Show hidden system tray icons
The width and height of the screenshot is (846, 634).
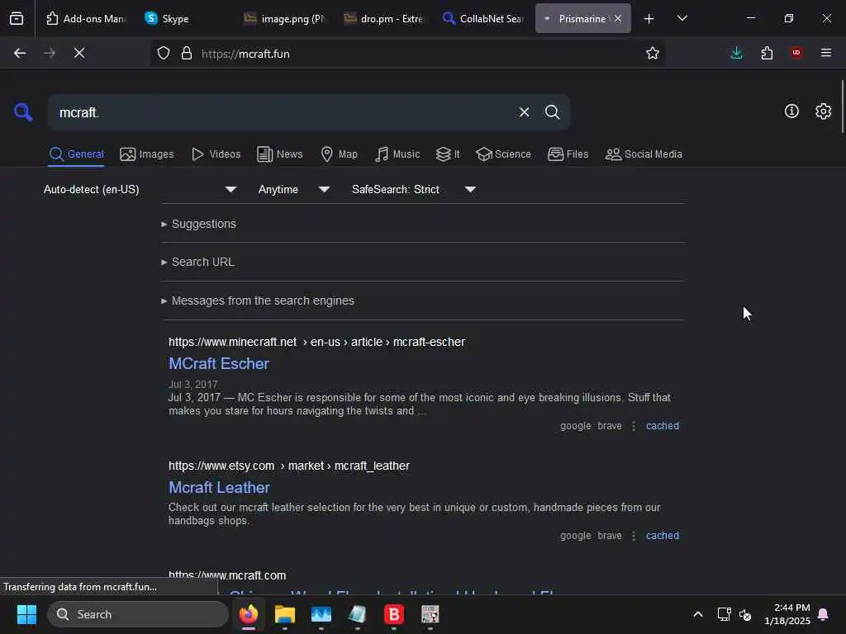pyautogui.click(x=697, y=614)
